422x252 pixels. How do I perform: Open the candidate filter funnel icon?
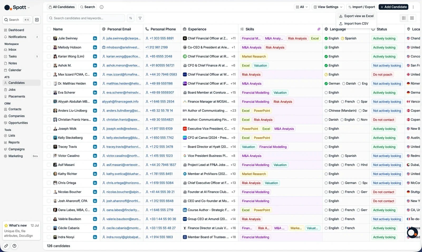tap(140, 18)
